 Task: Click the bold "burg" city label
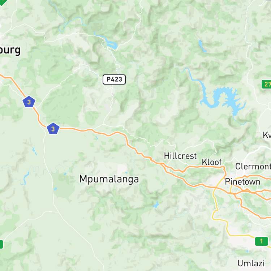tap(10, 51)
